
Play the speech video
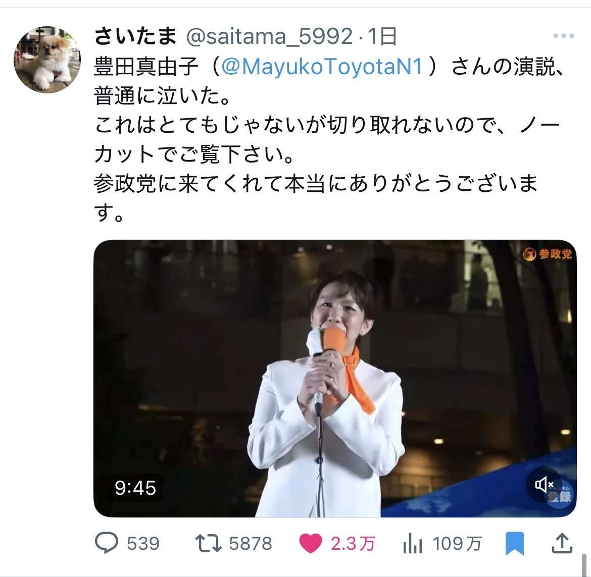[x=335, y=378]
